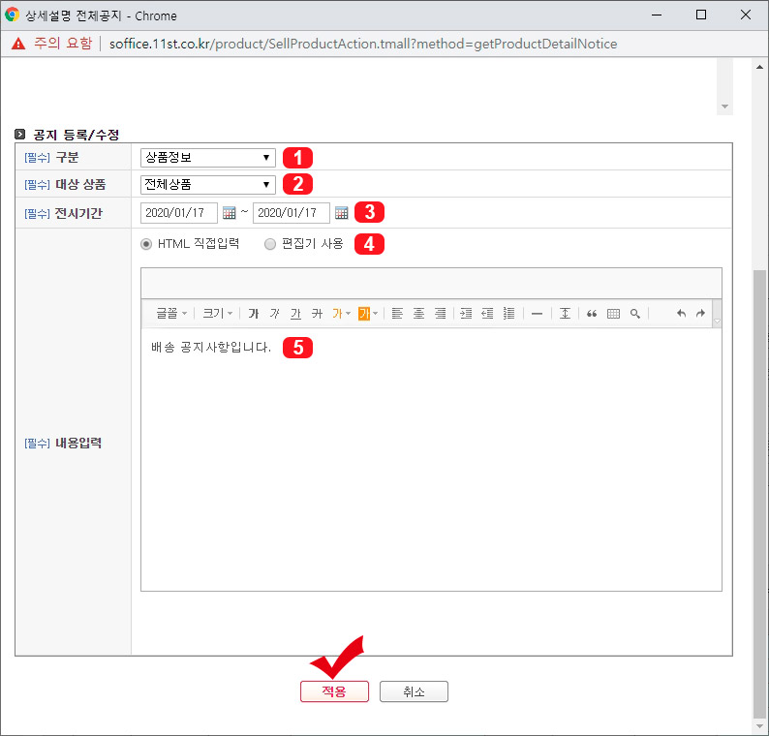769x736 pixels.
Task: Click the 전시기간 field label
Action: pyautogui.click(x=78, y=213)
